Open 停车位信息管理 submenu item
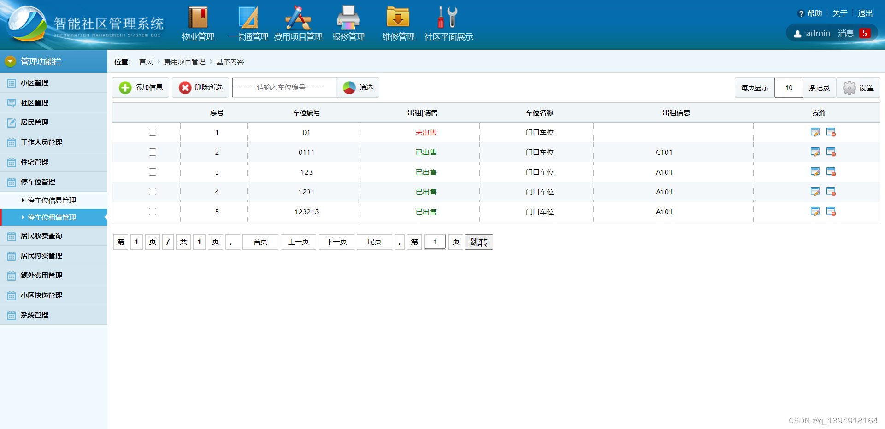This screenshot has height=429, width=885. coord(53,200)
